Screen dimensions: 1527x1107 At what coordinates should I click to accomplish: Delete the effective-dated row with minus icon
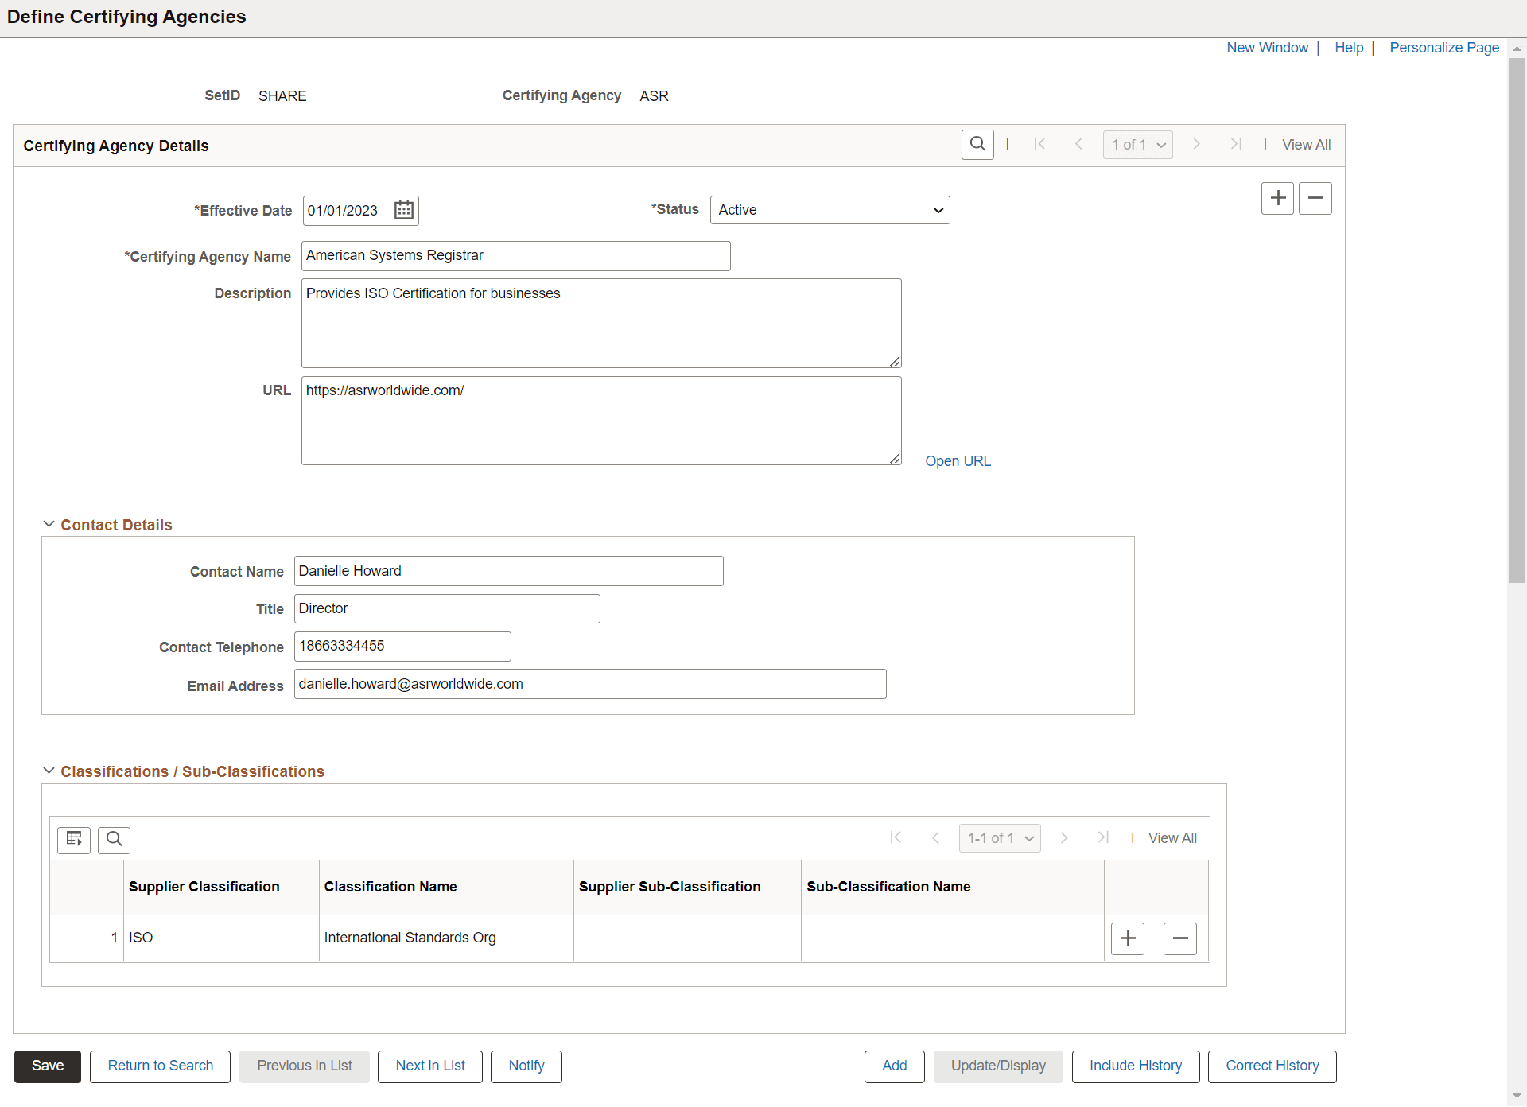(x=1315, y=198)
